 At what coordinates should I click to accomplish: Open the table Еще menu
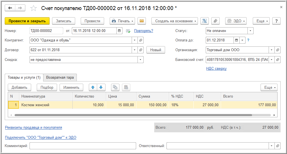pyautogui.click(x=269, y=87)
